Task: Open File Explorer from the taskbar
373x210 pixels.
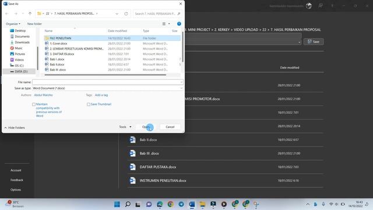Action: 202,204
